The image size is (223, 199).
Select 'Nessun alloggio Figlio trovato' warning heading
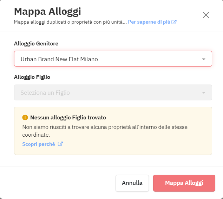click(x=68, y=118)
